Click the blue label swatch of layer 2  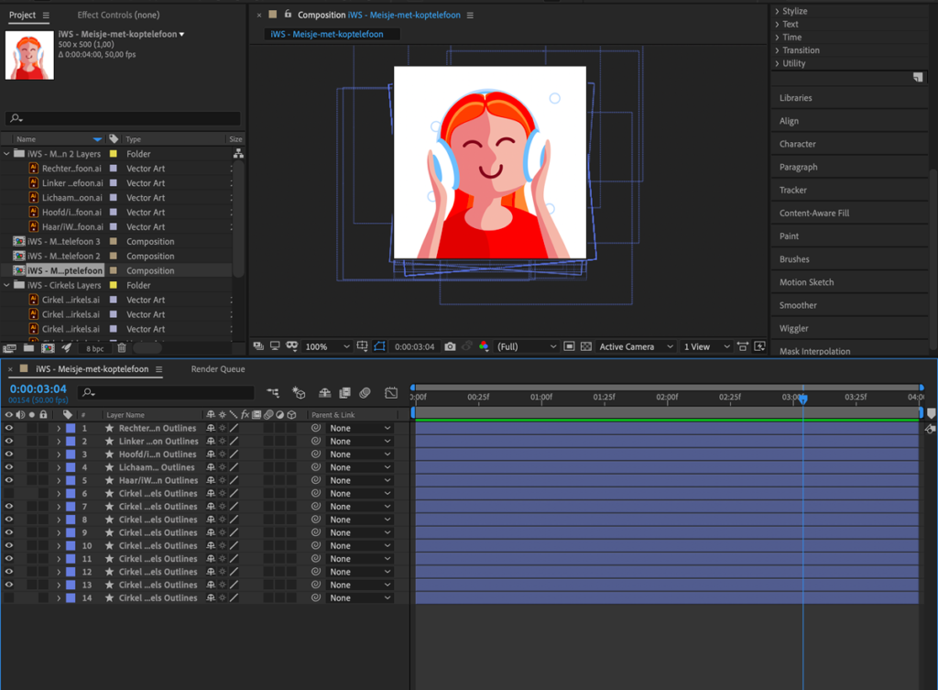pos(71,442)
